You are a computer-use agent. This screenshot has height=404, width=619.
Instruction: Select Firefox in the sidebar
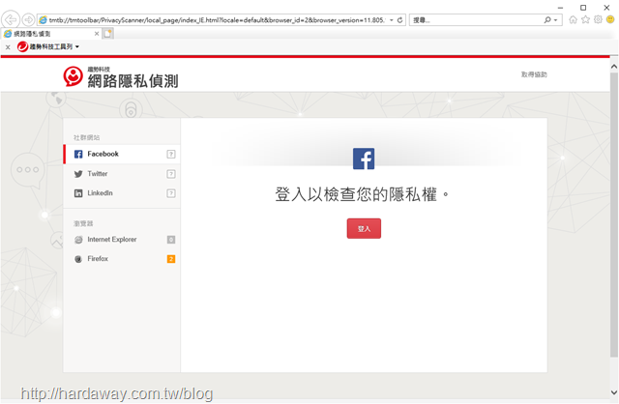[x=122, y=259]
